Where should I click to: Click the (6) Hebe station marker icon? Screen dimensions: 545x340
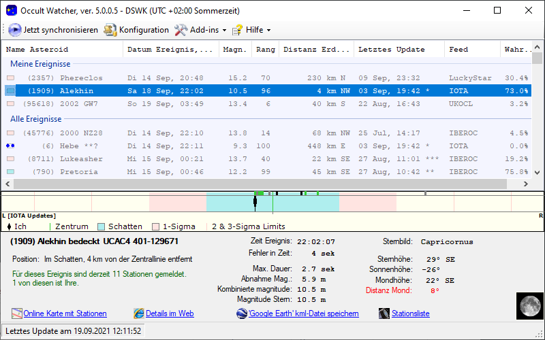pyautogui.click(x=10, y=146)
